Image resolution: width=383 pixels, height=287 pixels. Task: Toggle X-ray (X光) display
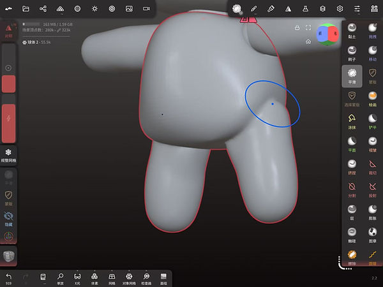point(77,279)
